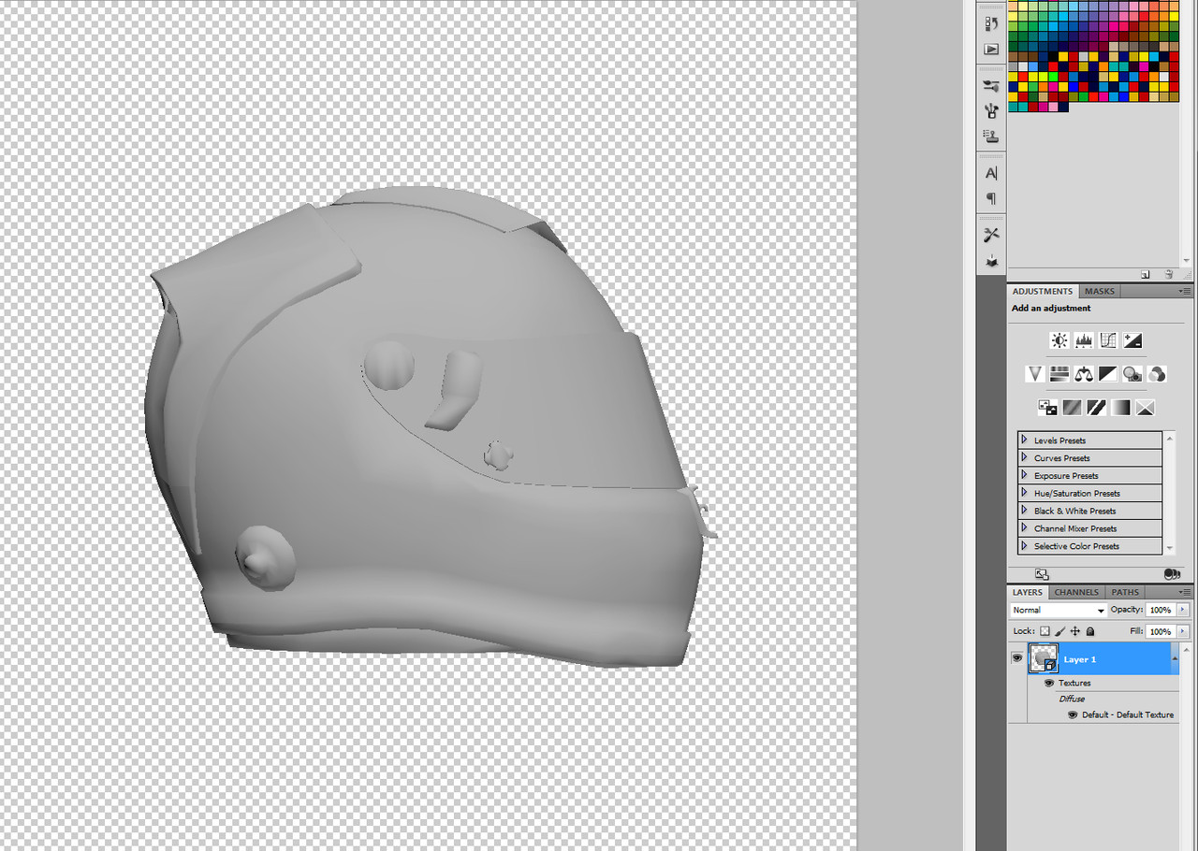Add a Vibrance adjustment
The width and height of the screenshot is (1198, 851).
(x=1035, y=374)
